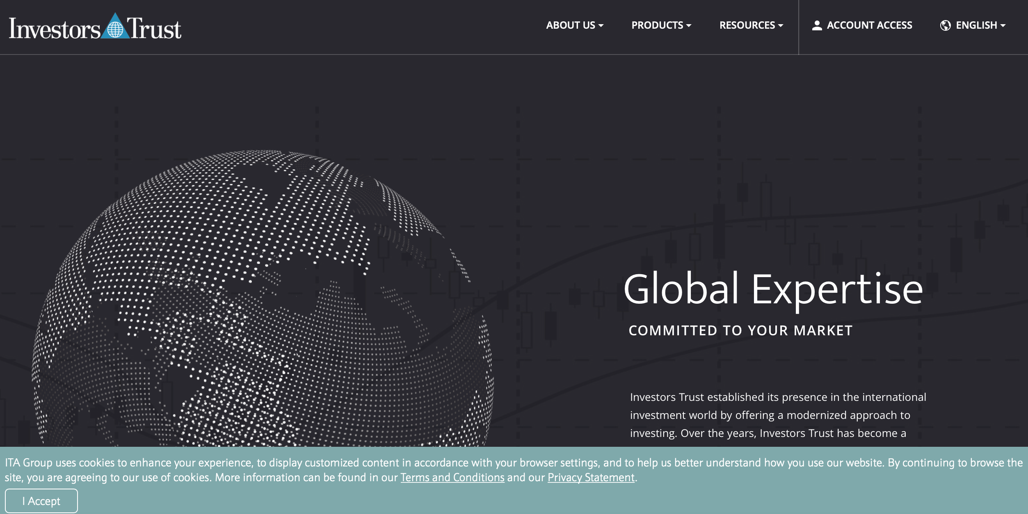Open the Privacy Statement link
The image size is (1028, 514).
click(591, 478)
